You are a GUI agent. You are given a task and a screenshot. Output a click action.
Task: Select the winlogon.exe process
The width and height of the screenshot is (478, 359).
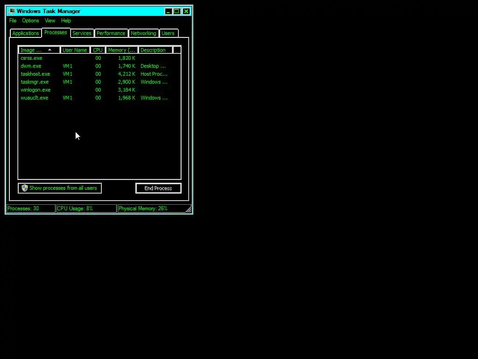point(99,90)
